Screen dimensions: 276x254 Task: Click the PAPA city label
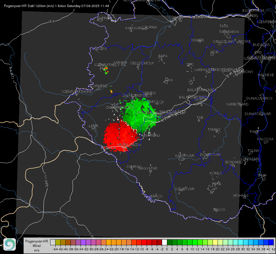click(163, 56)
